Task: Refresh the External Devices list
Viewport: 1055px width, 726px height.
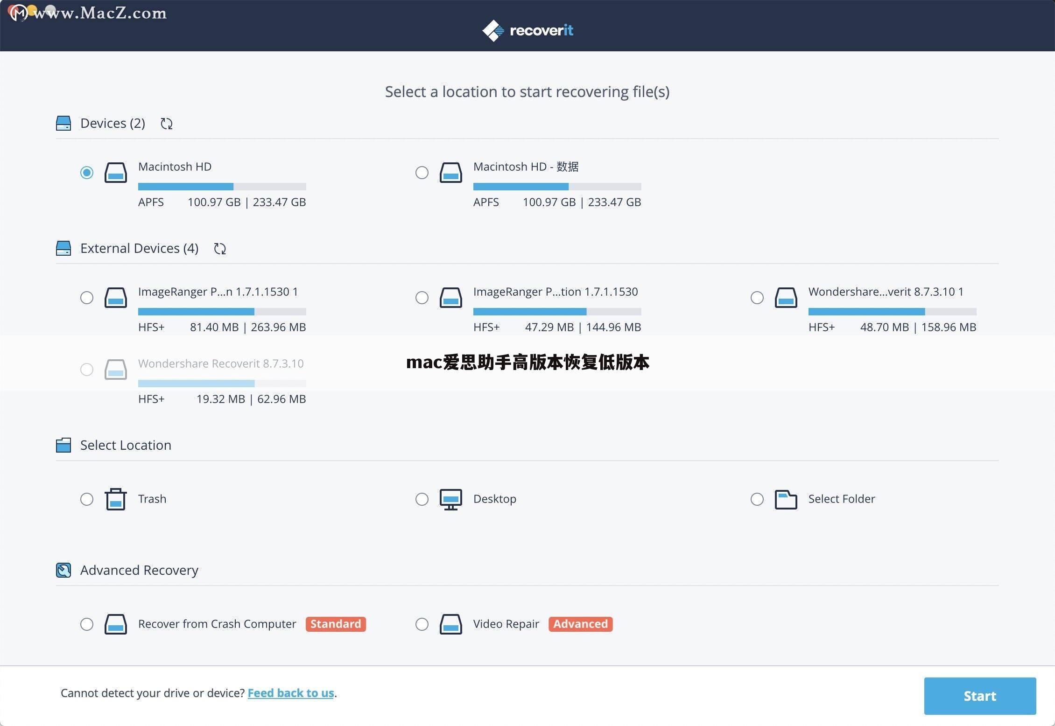Action: point(220,249)
